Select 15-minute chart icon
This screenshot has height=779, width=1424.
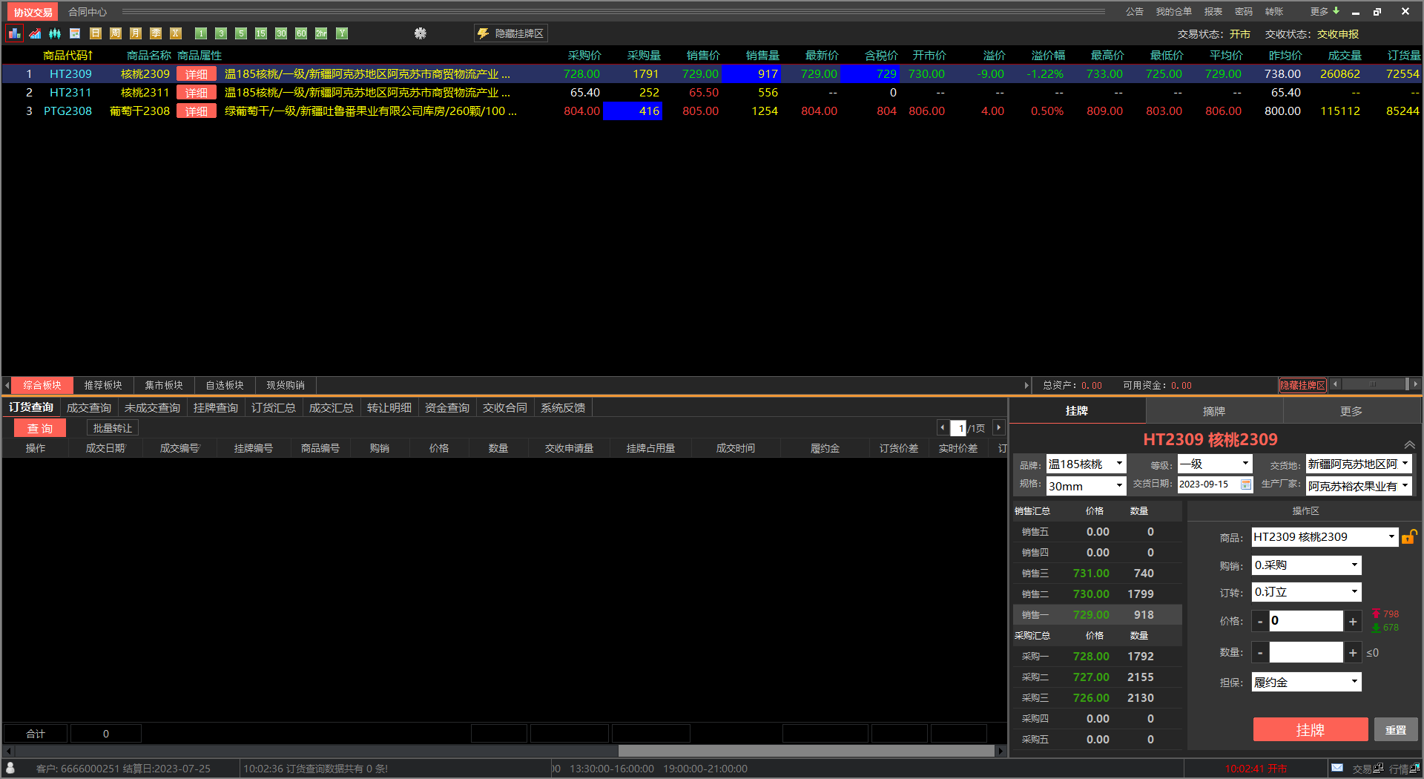coord(261,33)
